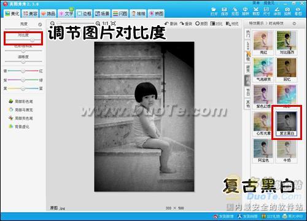307x221 pixels.
Task: Open the 热门 effects side tab
Action: [248, 34]
